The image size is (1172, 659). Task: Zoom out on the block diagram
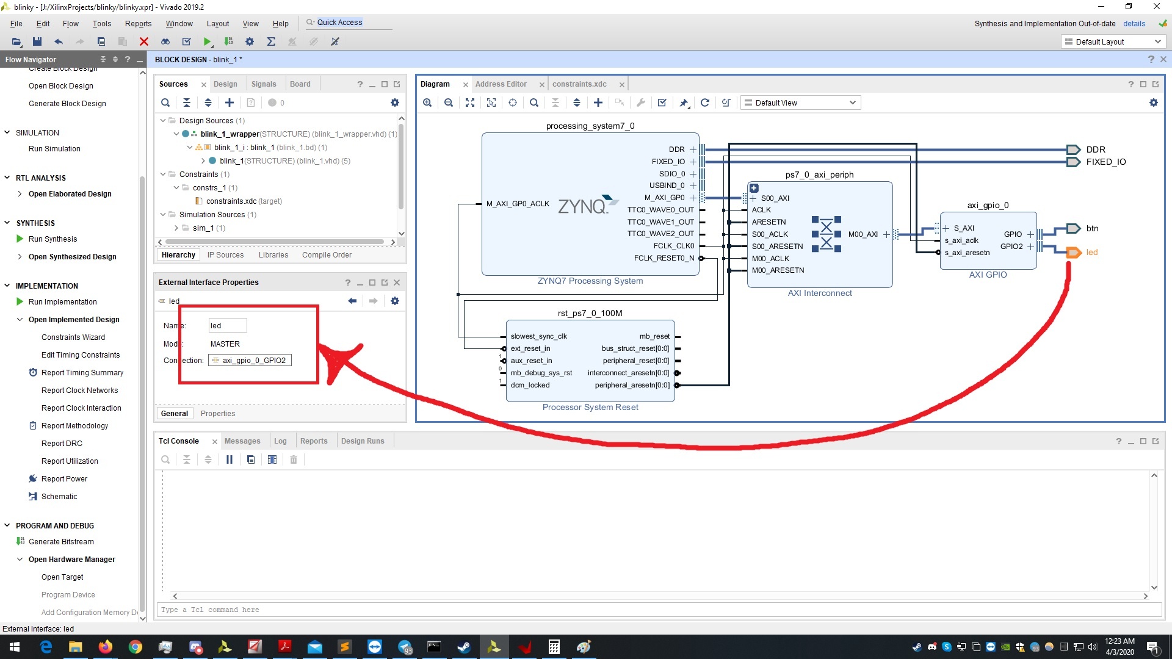pyautogui.click(x=449, y=103)
